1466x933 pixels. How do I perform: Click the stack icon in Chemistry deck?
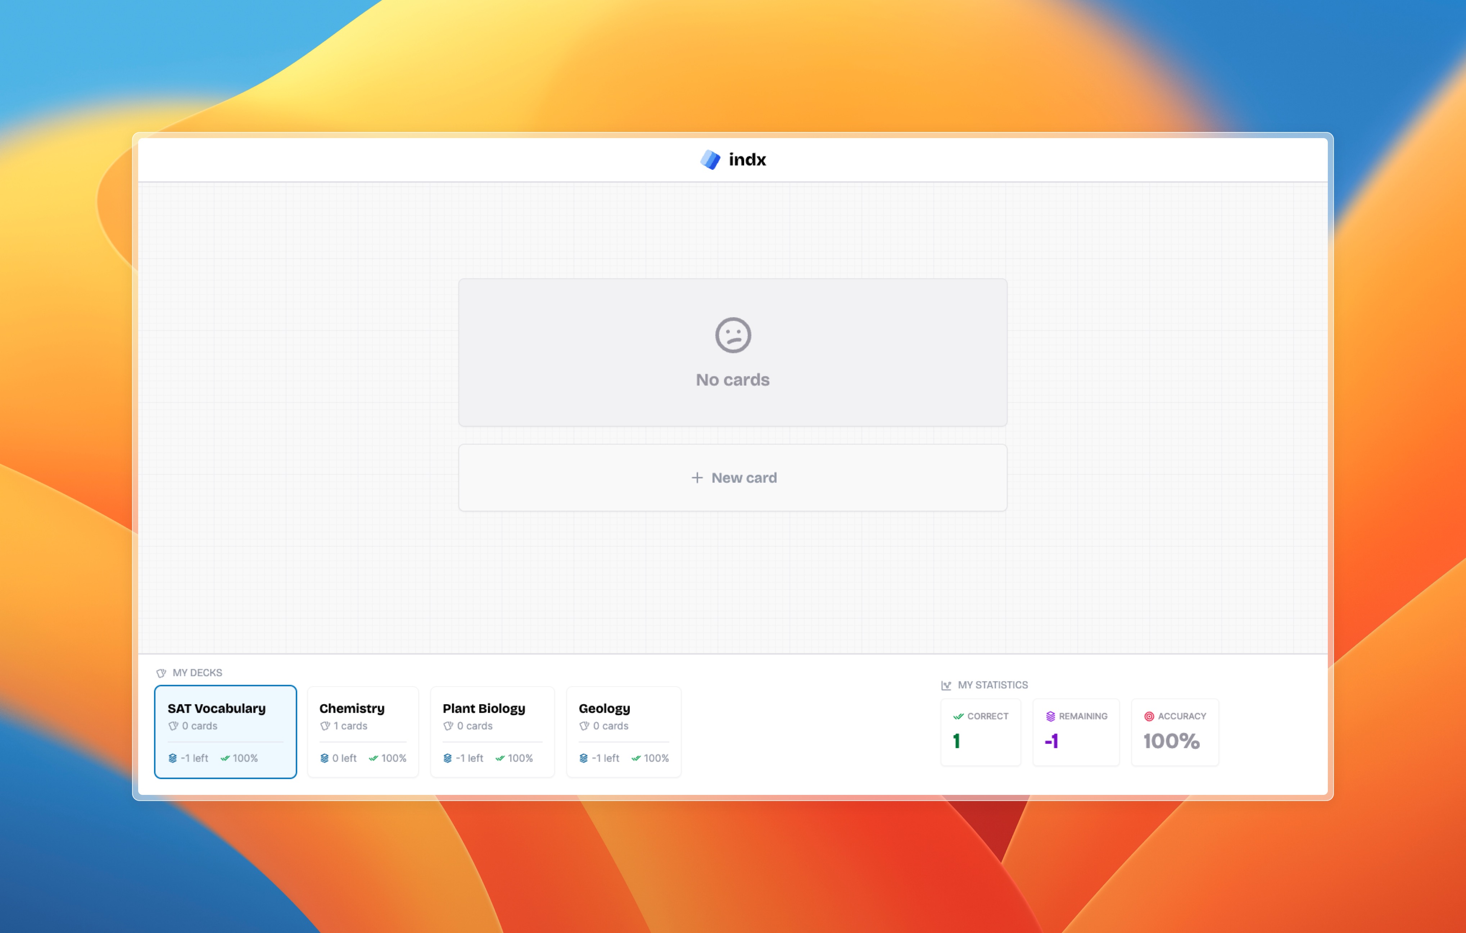click(325, 758)
